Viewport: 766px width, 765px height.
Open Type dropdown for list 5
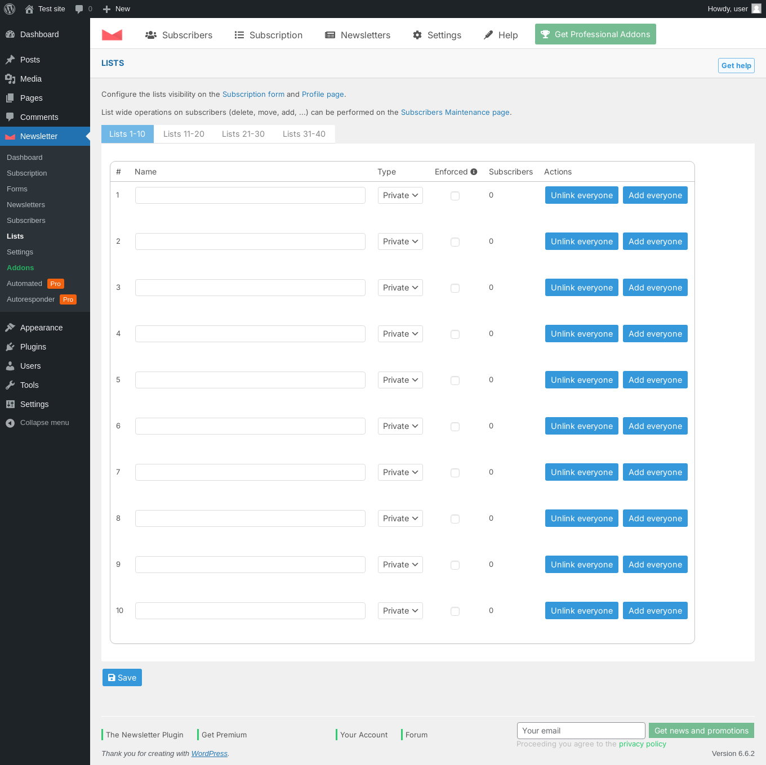tap(400, 380)
